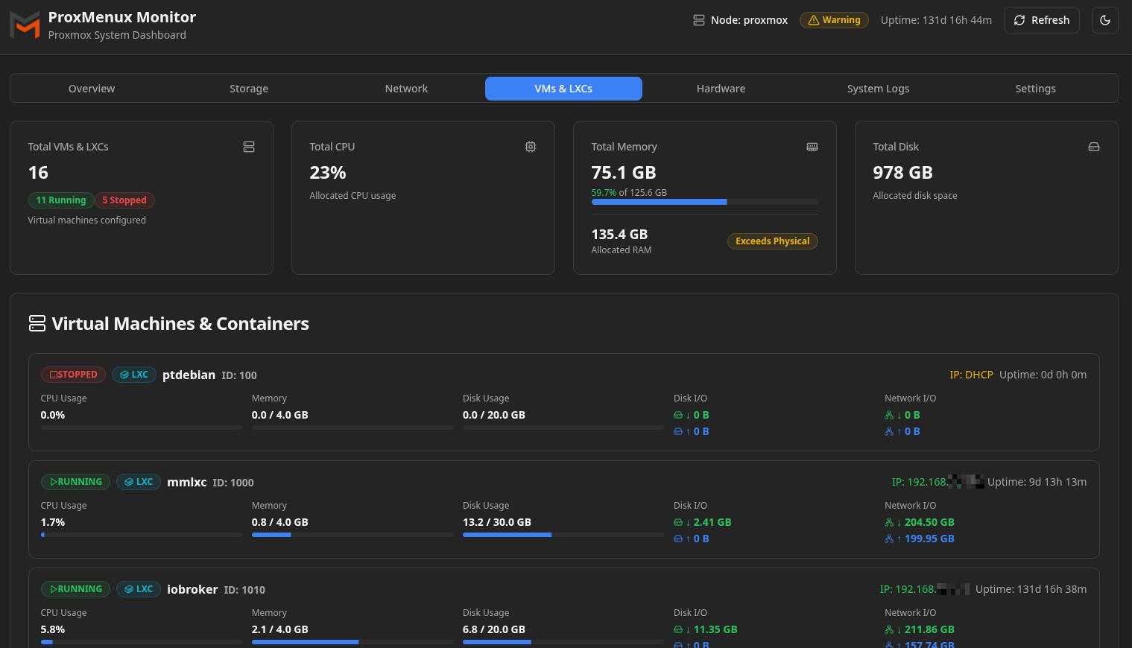The height and width of the screenshot is (648, 1132).
Task: Click the STOPPED badge on ptdebian
Action: click(x=73, y=375)
